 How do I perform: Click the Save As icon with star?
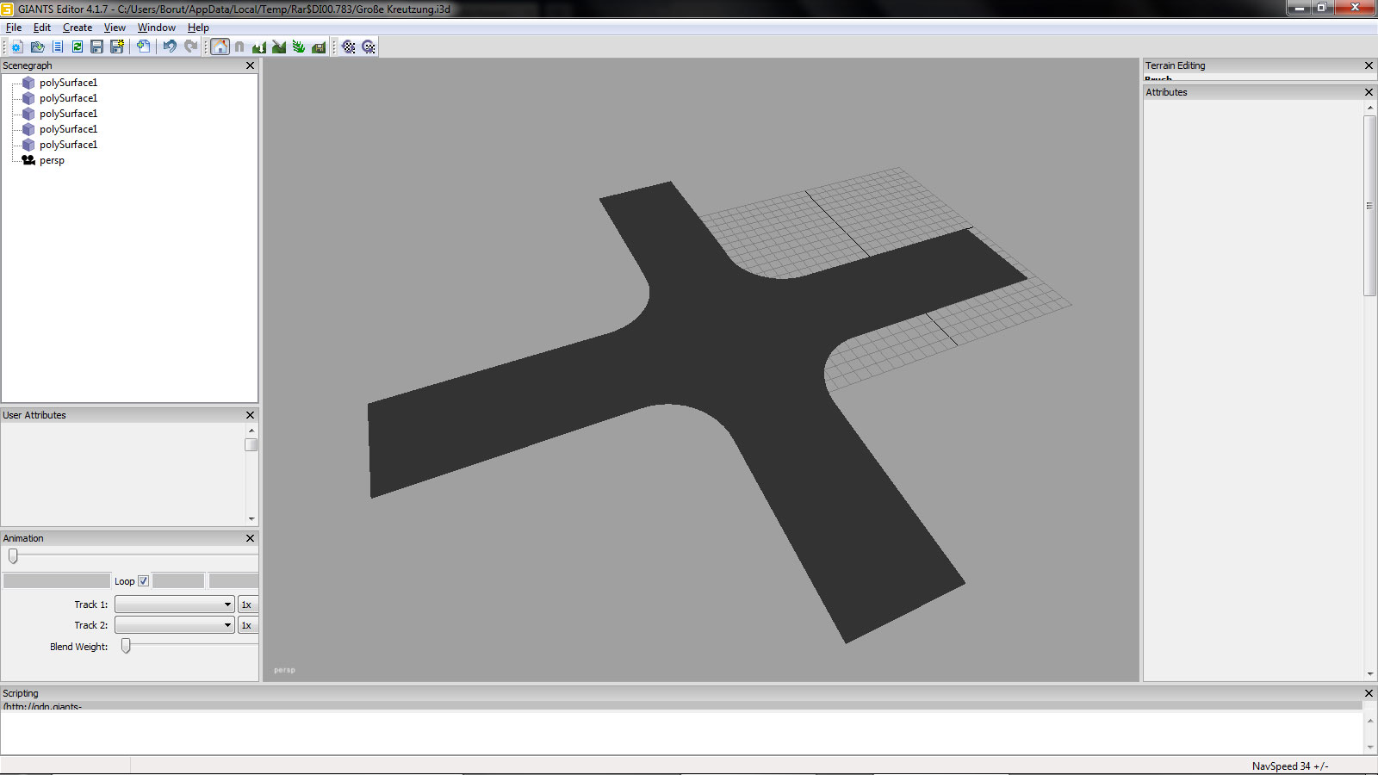[117, 46]
